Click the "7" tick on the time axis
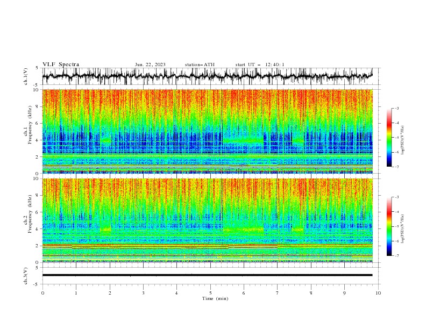Image resolution: width=426 pixels, height=329 pixels. tap(278, 293)
